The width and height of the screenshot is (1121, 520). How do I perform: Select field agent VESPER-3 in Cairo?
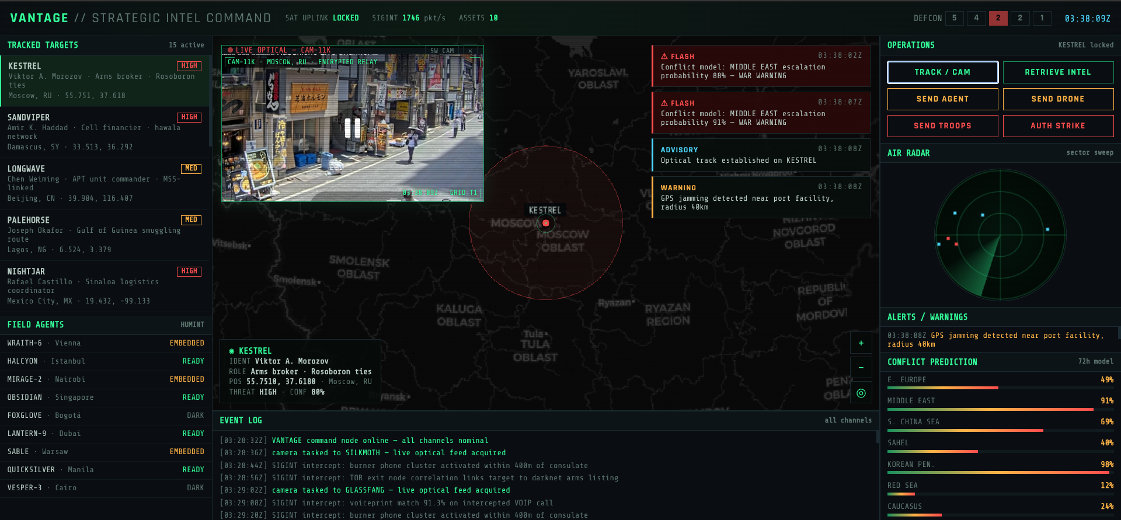pyautogui.click(x=105, y=488)
